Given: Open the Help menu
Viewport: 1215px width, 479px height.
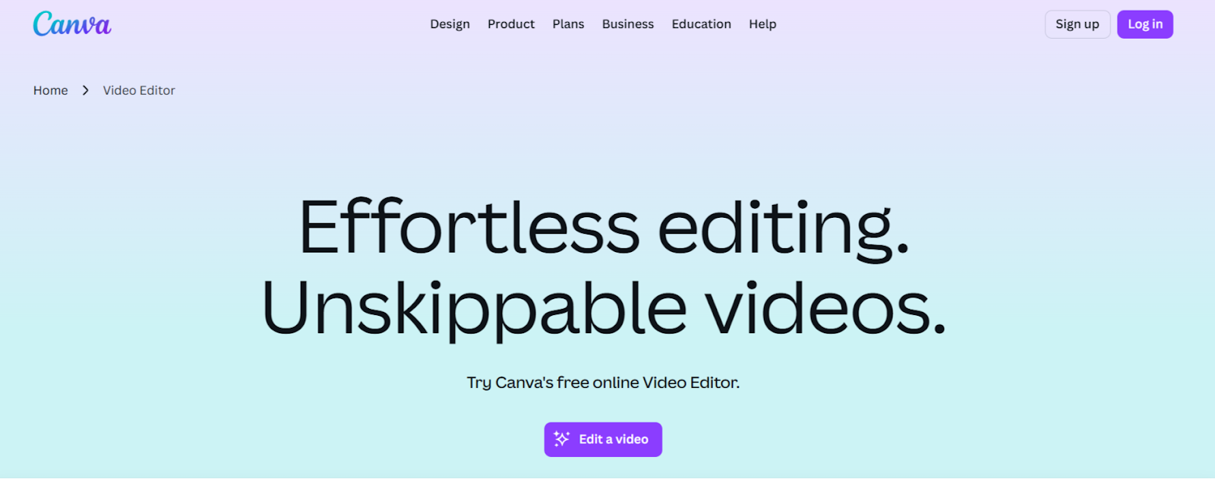Looking at the screenshot, I should [762, 24].
